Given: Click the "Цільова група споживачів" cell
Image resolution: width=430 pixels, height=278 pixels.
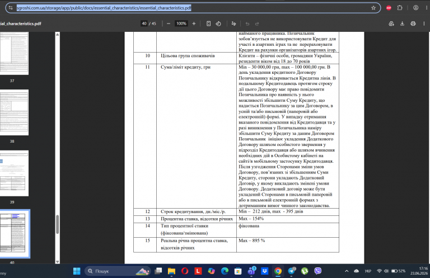Looking at the screenshot, I should point(197,58).
